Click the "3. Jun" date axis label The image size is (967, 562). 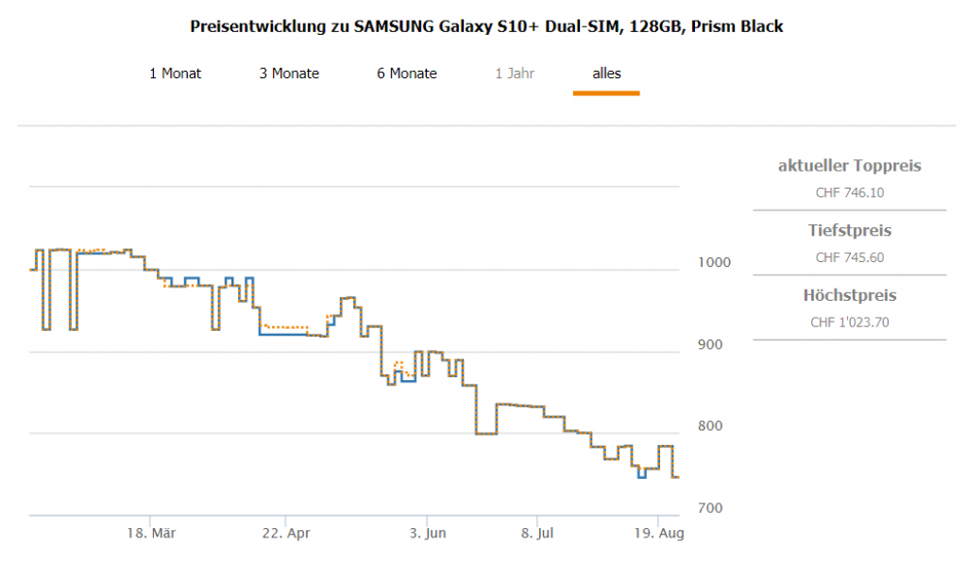tap(426, 534)
